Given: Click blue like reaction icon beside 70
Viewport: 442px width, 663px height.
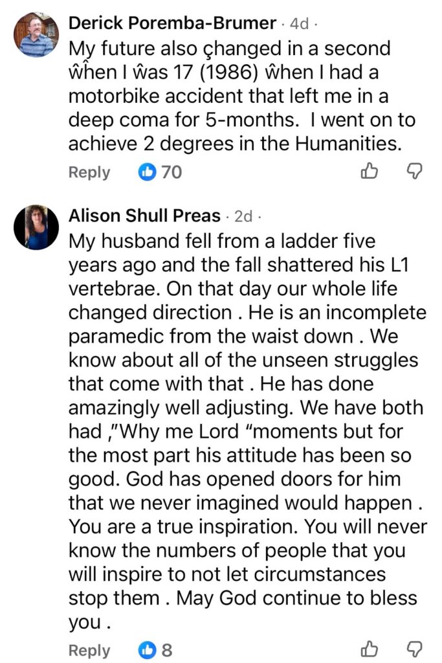Looking at the screenshot, I should pyautogui.click(x=148, y=172).
